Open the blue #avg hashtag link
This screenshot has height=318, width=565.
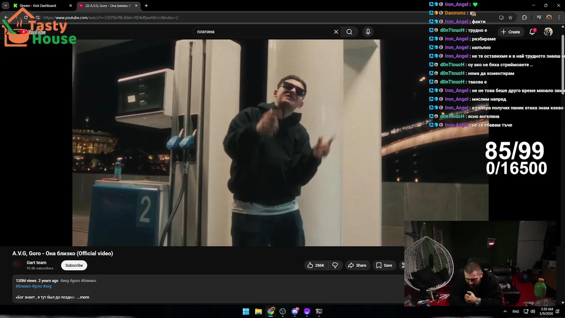[47, 286]
